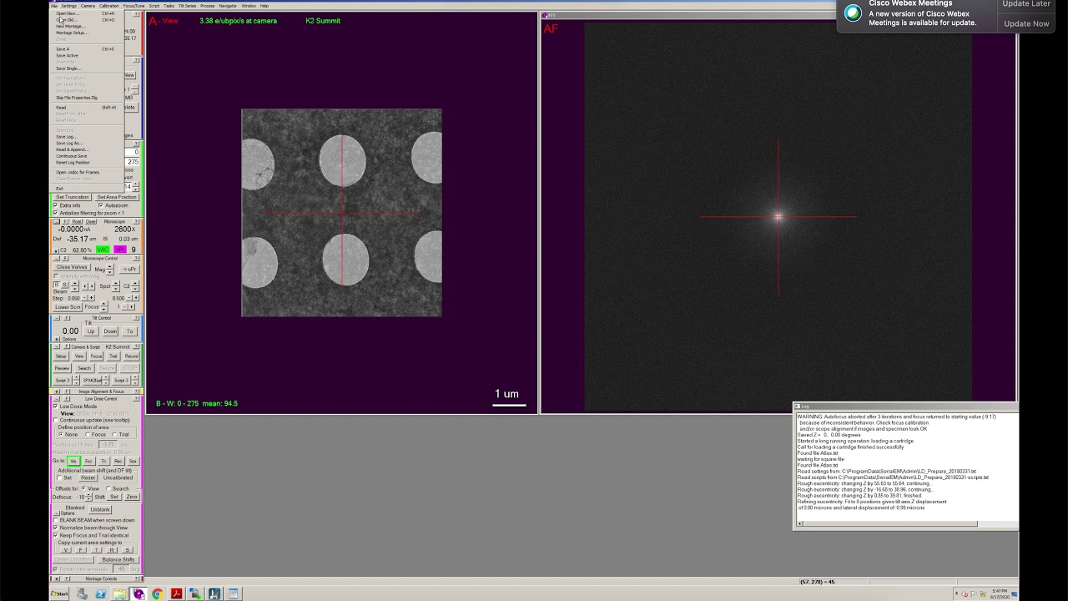The image size is (1068, 601).
Task: Go to Record area button
Action: (118, 461)
